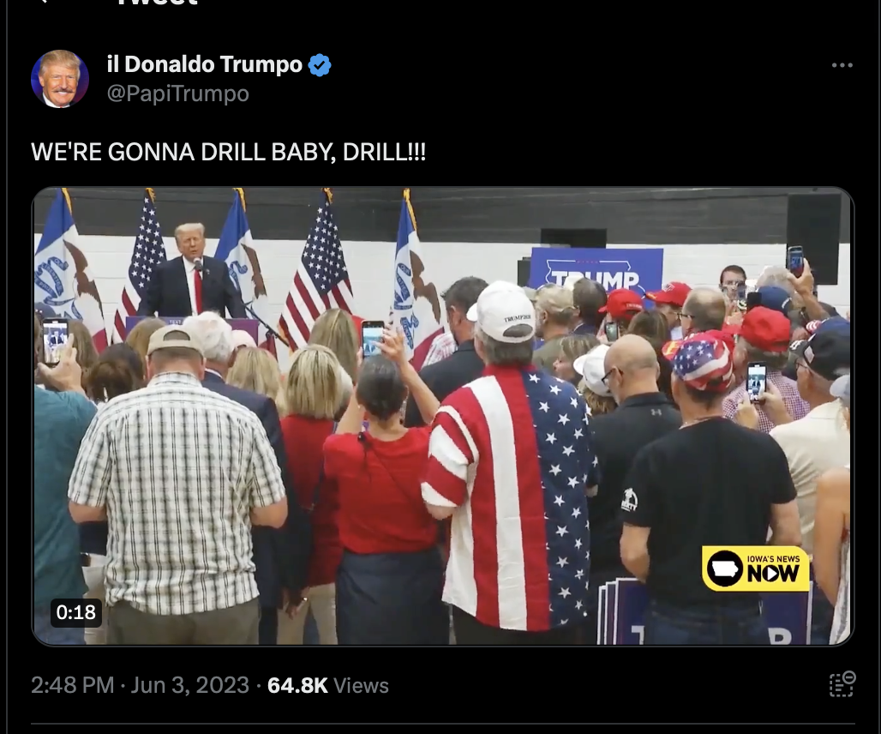Click the 2:48 PM timestamp link
This screenshot has width=881, height=734.
pos(73,685)
